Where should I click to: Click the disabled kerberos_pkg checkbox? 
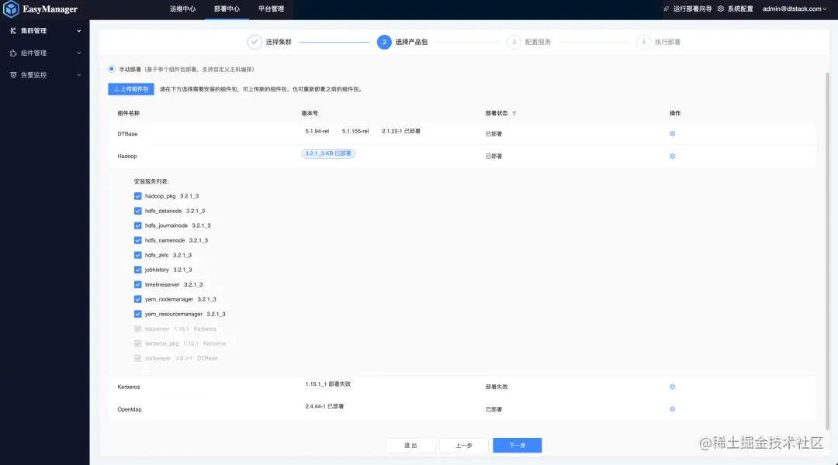pos(138,343)
